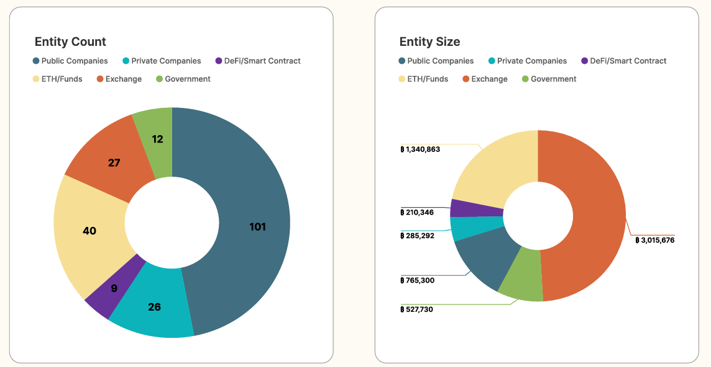This screenshot has width=711, height=367.
Task: Click the Entity Count chart title
Action: [70, 42]
